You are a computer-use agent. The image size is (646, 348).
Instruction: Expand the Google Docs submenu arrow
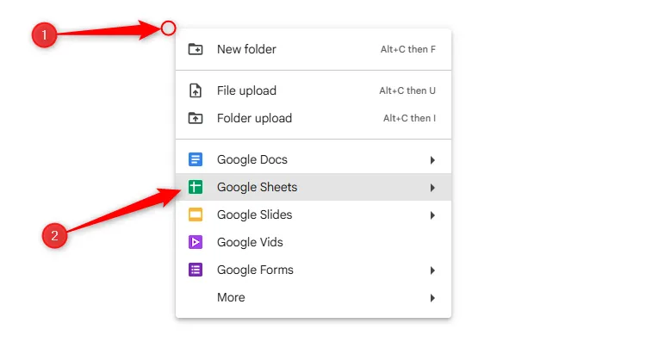[x=432, y=159]
